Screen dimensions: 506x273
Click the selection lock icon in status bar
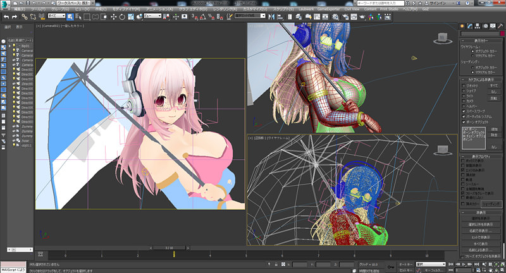[276, 264]
